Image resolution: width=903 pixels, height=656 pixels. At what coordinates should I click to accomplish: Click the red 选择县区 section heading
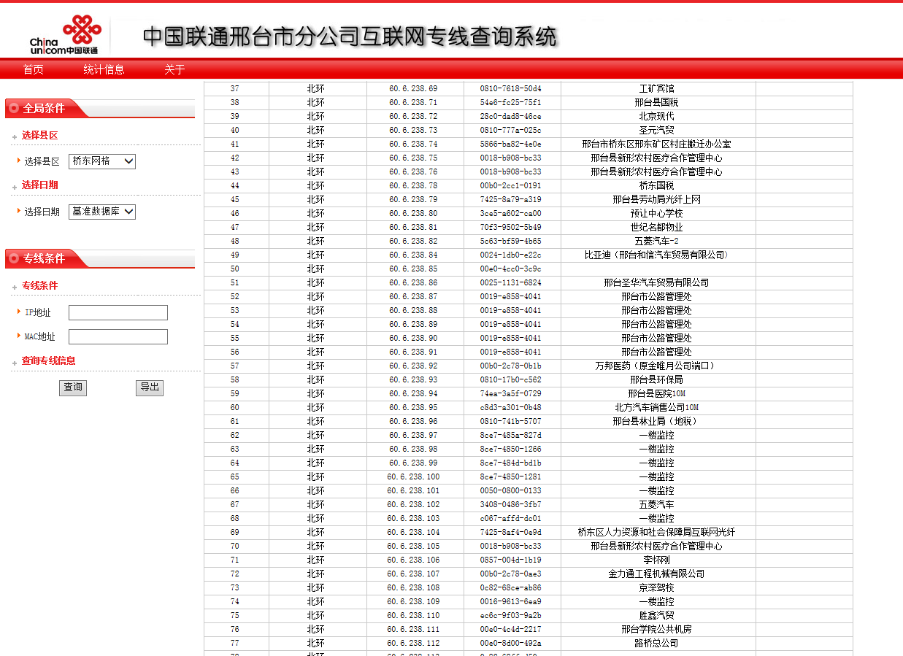(39, 135)
